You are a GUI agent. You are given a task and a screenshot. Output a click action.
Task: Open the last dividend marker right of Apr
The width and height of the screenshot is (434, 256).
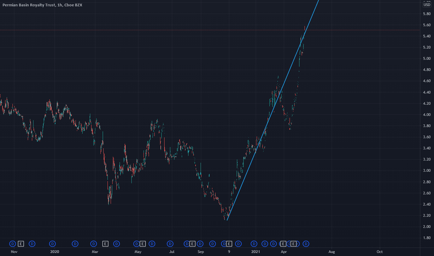[x=306, y=244]
